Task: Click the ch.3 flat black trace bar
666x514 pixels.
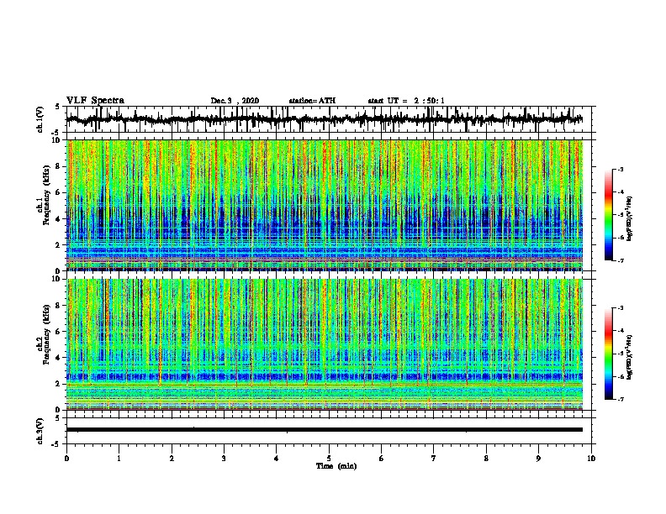Action: pos(325,430)
